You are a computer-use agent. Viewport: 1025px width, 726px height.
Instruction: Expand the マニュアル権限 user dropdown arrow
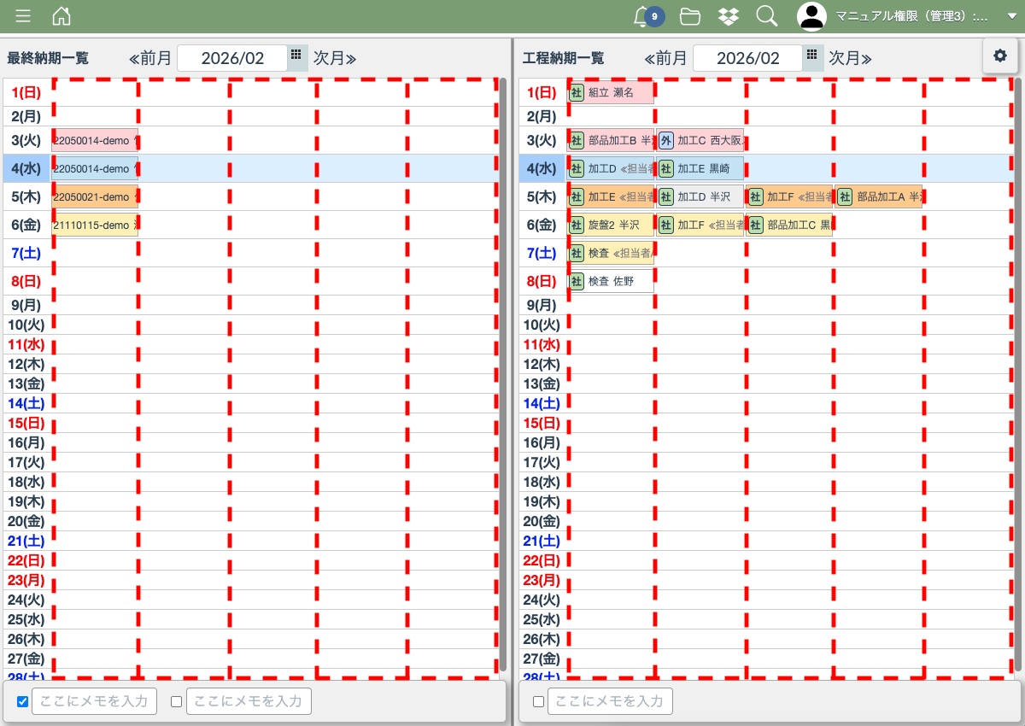(1012, 16)
